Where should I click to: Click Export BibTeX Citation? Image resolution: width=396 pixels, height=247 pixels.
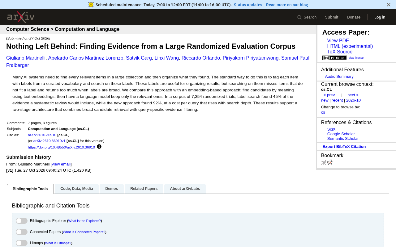point(344,147)
